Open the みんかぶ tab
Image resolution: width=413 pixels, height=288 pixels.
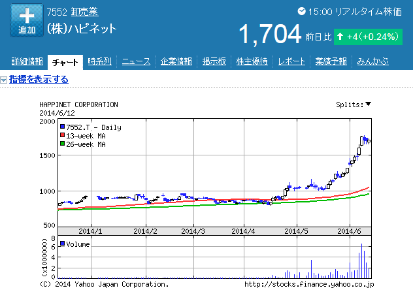point(372,61)
